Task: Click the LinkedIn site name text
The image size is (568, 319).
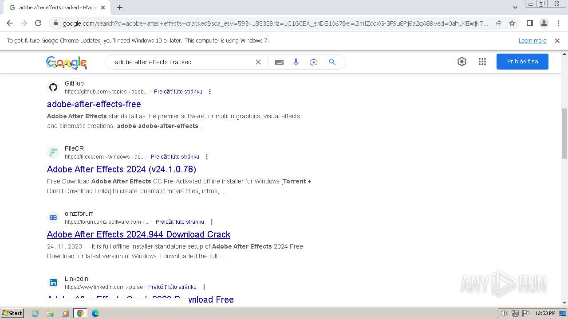Action: [76, 279]
